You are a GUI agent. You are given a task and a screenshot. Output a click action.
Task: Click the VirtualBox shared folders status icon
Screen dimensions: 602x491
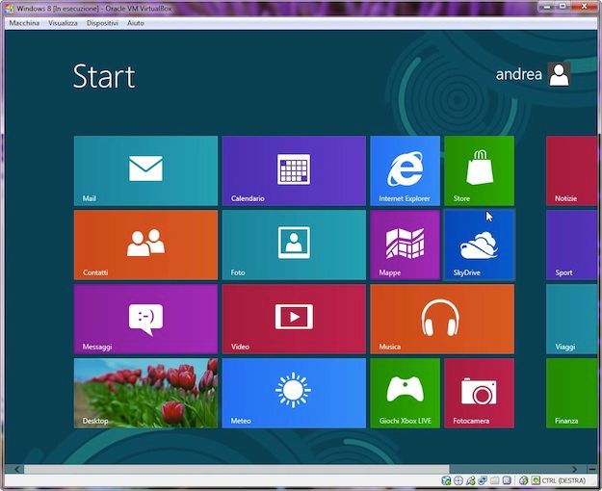495,480
